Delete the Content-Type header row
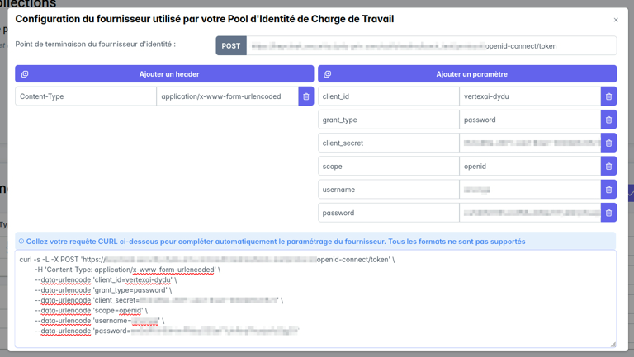634x357 pixels. (x=306, y=96)
